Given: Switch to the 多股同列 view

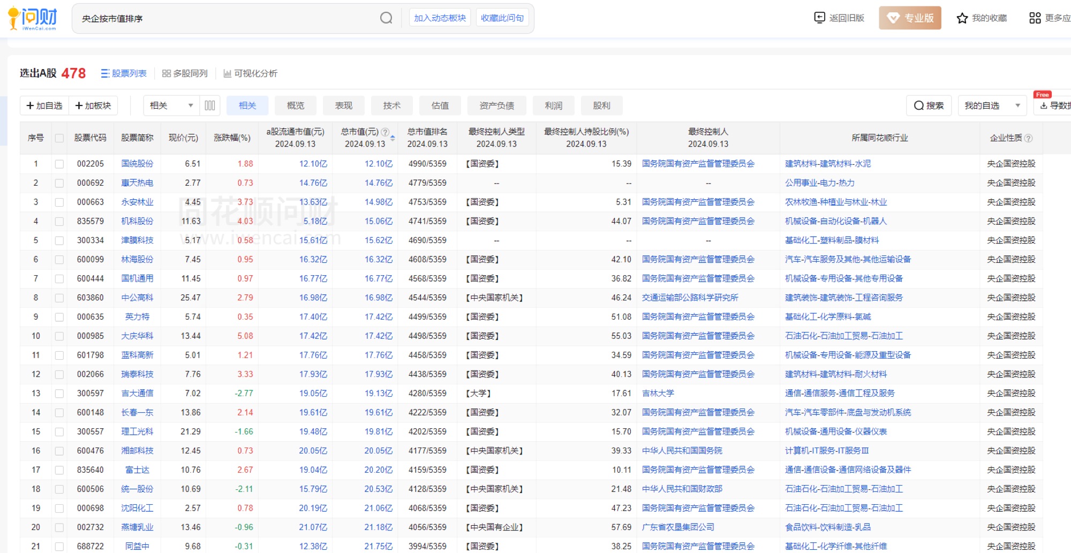Looking at the screenshot, I should [185, 73].
